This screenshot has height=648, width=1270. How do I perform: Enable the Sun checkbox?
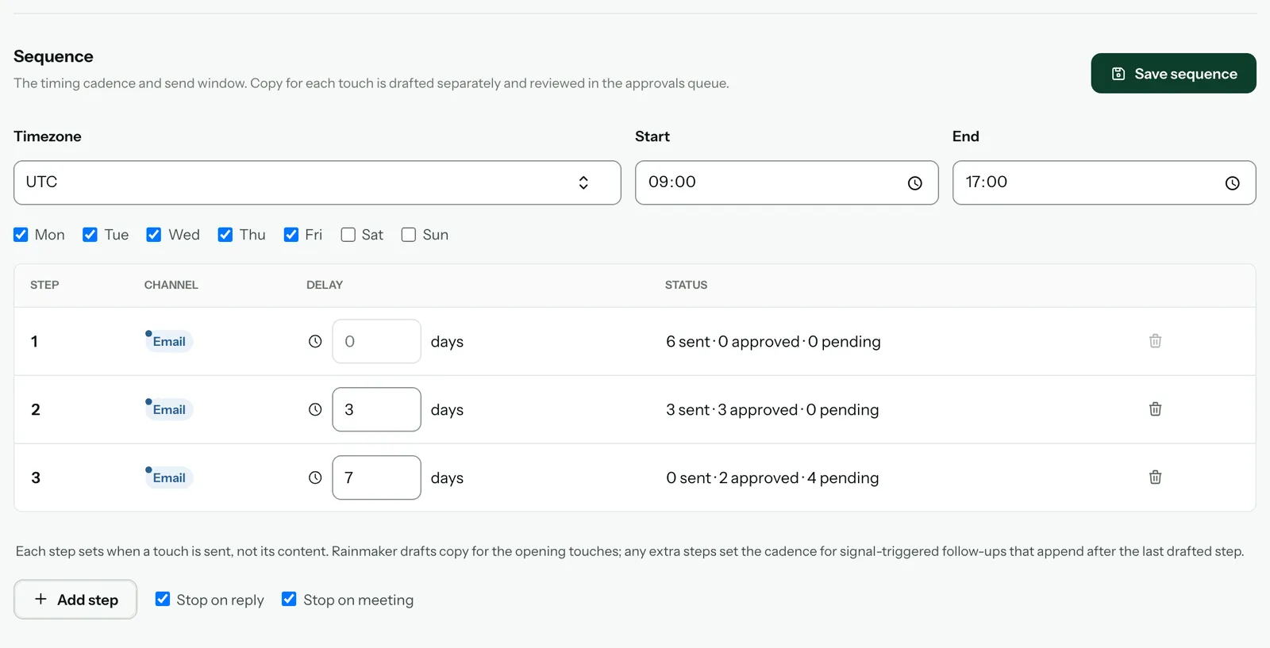[409, 235]
